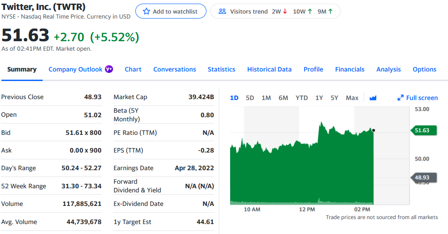The image size is (448, 234).
Task: Select the YTD chart range
Action: pos(302,98)
